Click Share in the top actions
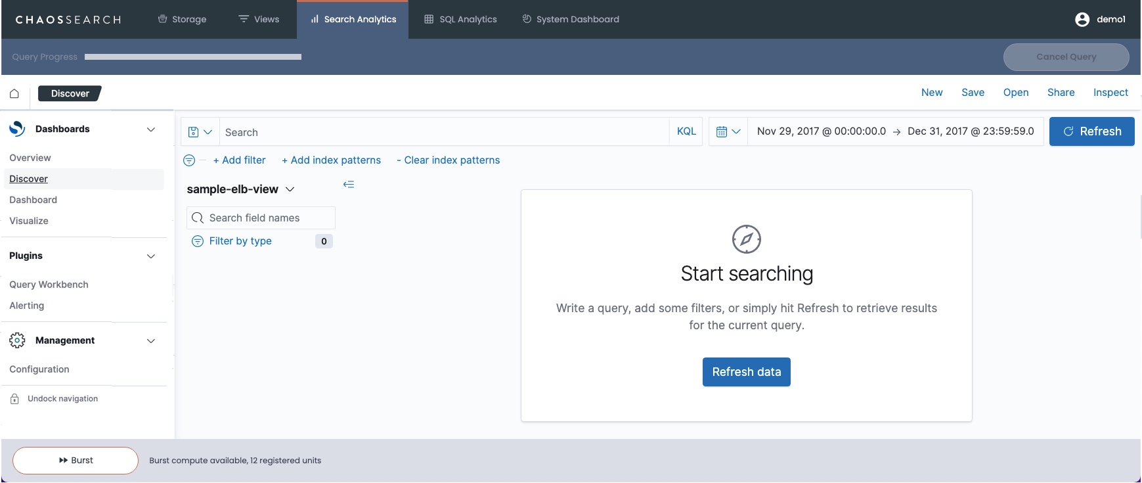1142x483 pixels. pos(1061,93)
